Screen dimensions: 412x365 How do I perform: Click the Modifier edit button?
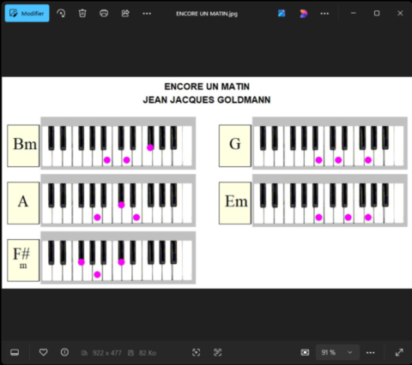click(27, 13)
